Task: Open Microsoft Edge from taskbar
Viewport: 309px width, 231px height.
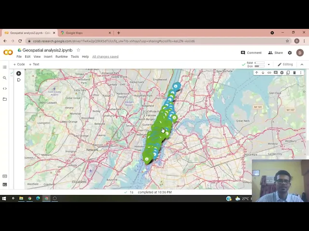Action: tap(38, 198)
